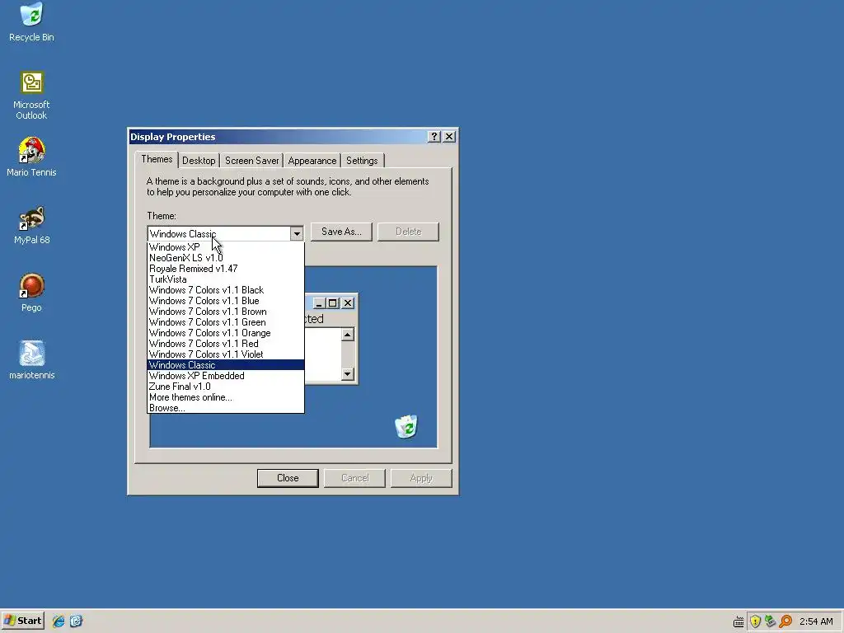Click the preview window maximize button

coord(333,303)
